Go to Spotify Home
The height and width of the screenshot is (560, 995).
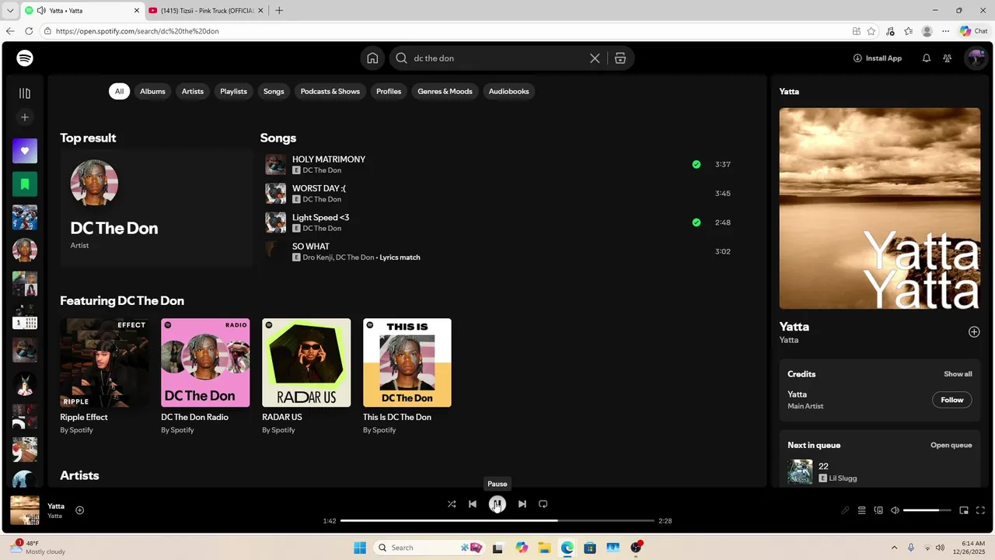coord(372,58)
